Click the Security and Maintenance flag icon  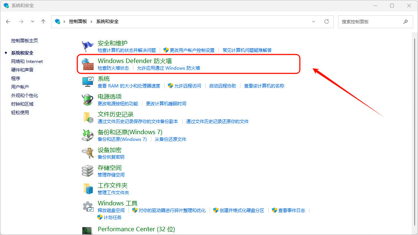click(x=88, y=46)
